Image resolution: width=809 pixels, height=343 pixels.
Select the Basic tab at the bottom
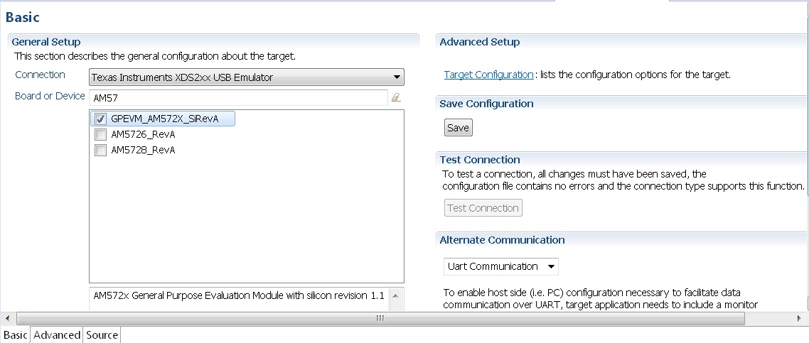coord(16,335)
